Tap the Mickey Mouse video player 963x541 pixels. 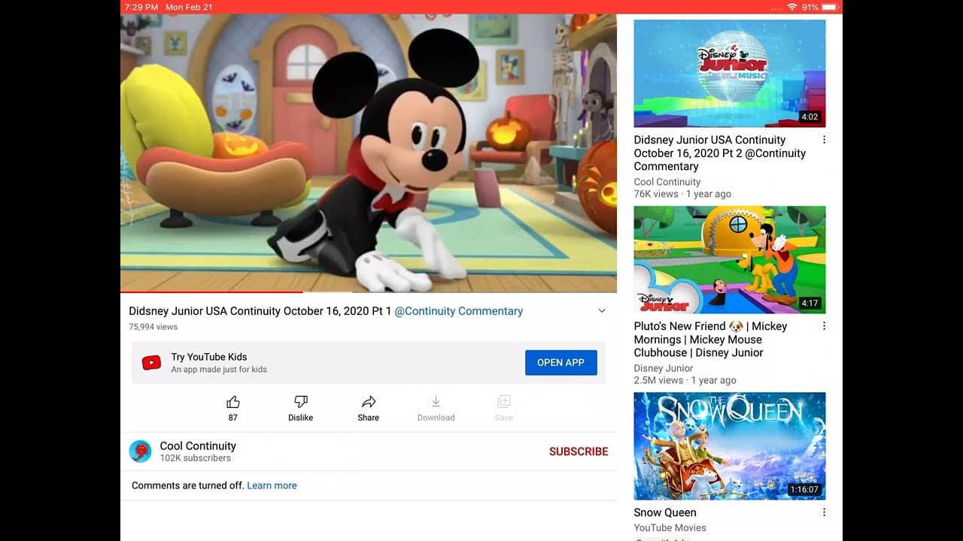click(369, 153)
